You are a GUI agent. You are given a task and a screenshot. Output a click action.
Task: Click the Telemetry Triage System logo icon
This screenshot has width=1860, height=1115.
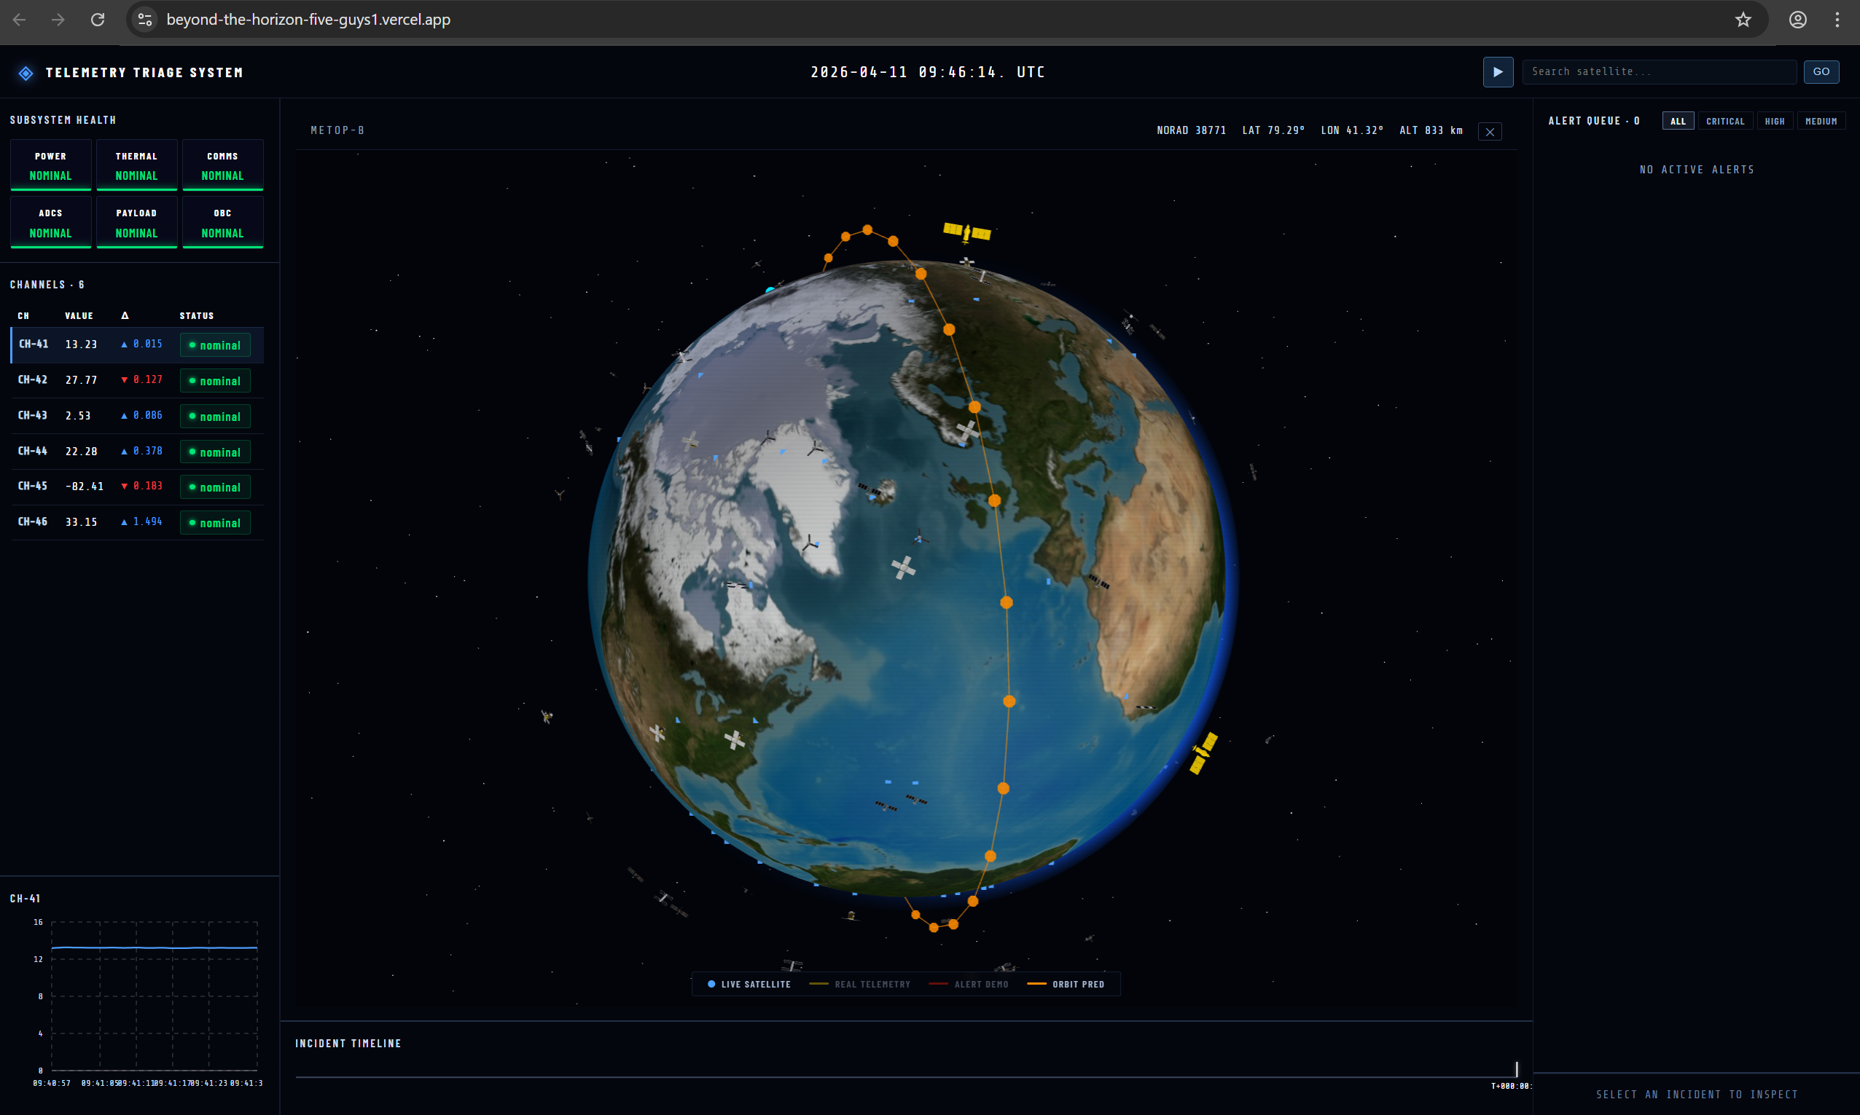pos(26,73)
